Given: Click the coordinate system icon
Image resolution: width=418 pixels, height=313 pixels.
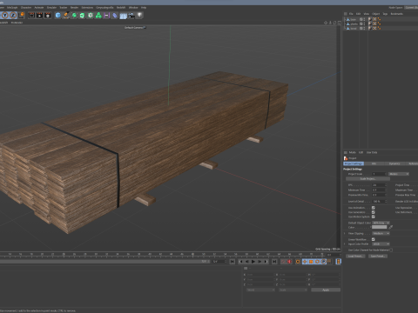Looking at the screenshot, I should [x=22, y=15].
